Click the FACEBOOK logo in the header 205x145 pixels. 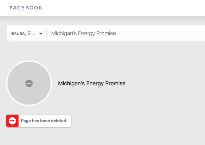pyautogui.click(x=26, y=8)
